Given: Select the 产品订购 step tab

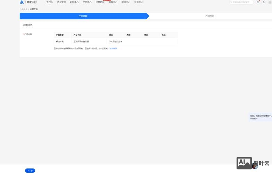Looking at the screenshot, I should pos(83,16).
